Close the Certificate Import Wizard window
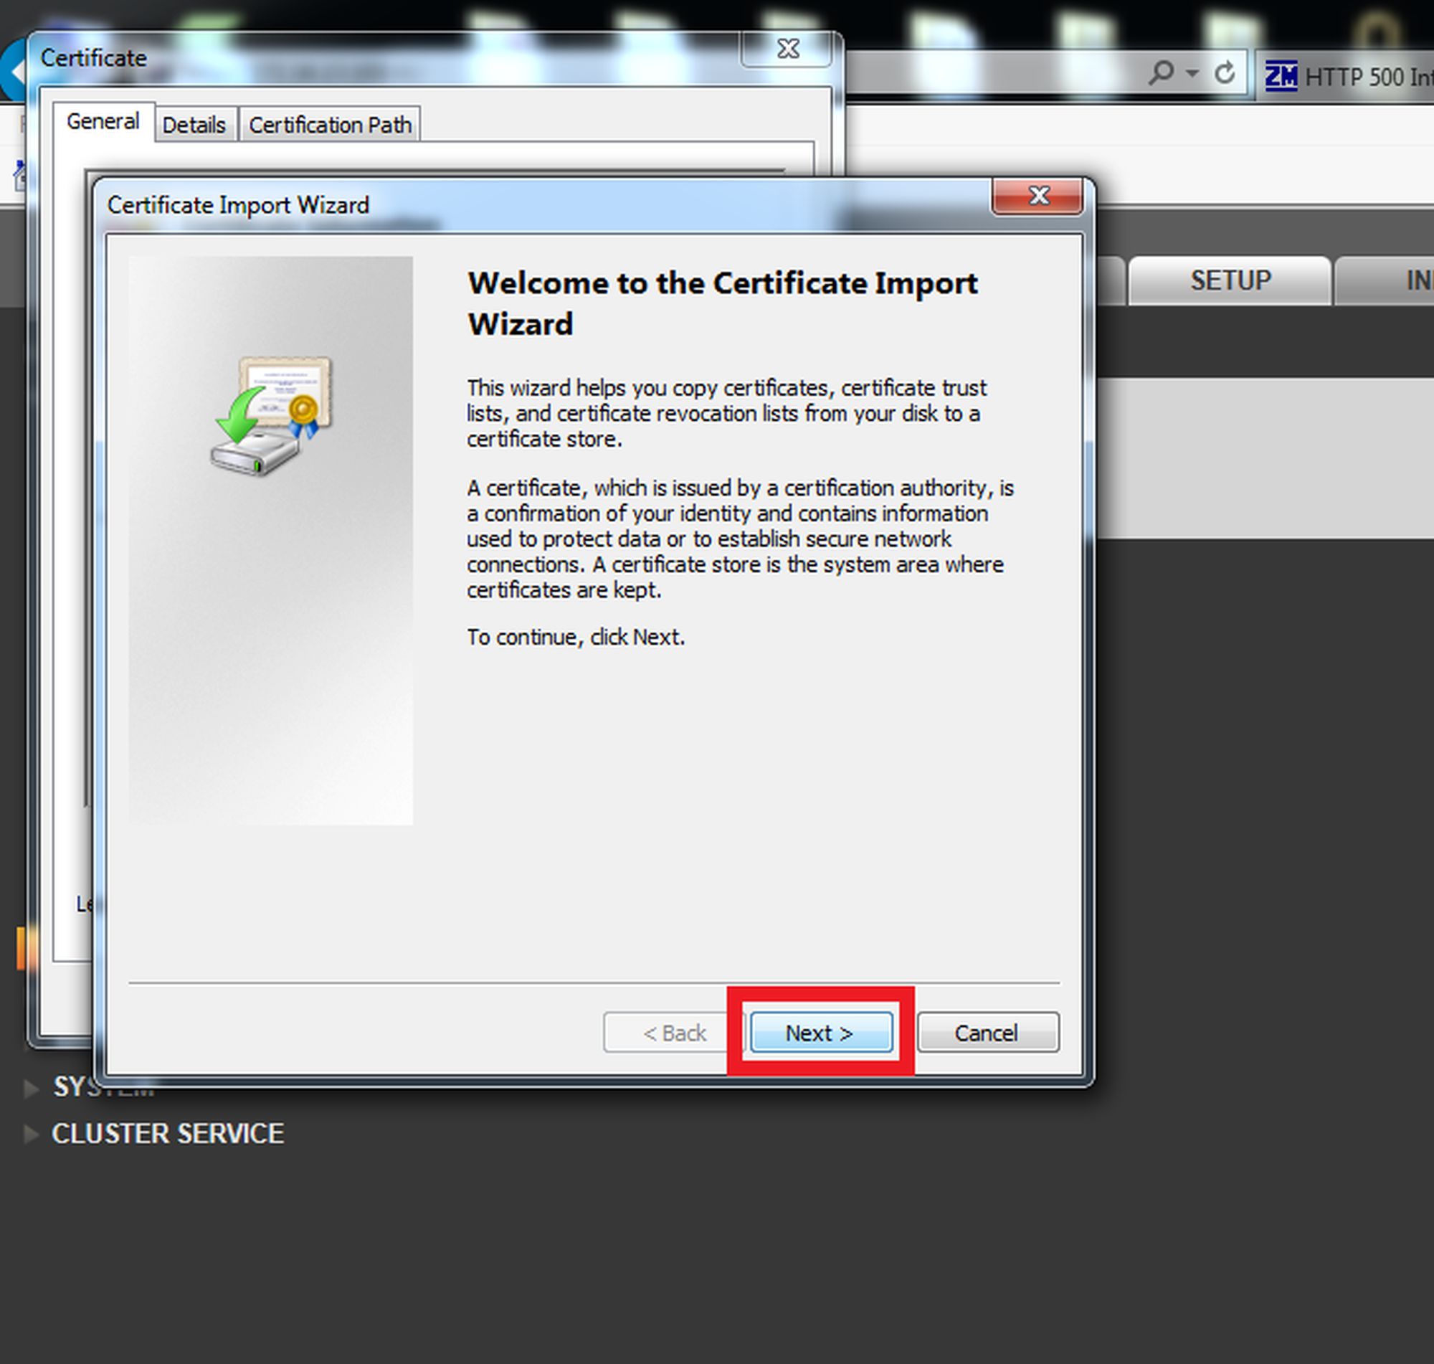The height and width of the screenshot is (1364, 1434). tap(1037, 196)
